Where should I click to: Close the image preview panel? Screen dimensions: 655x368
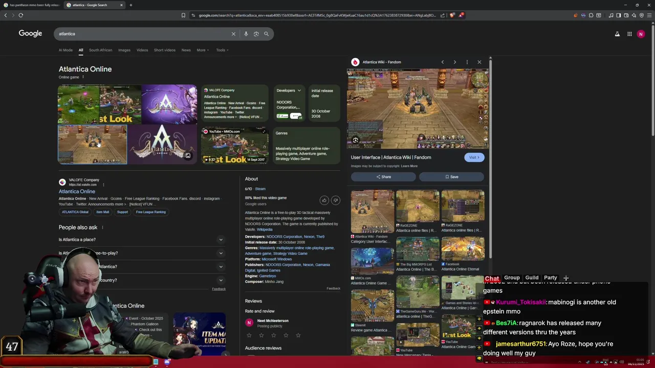(x=479, y=62)
